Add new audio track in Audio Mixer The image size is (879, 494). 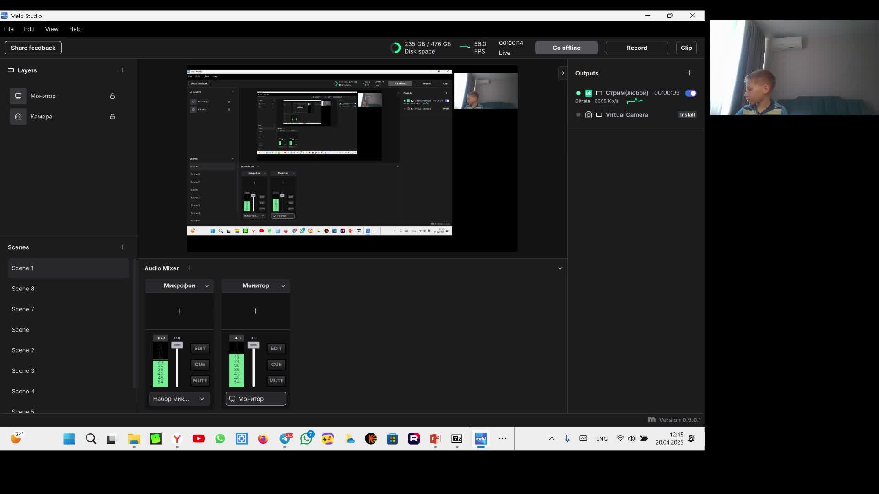coord(190,268)
